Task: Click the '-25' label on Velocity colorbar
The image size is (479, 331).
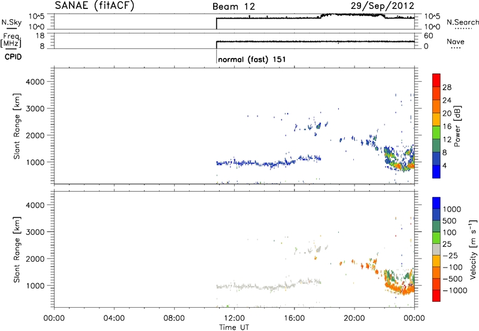Action: (x=450, y=256)
